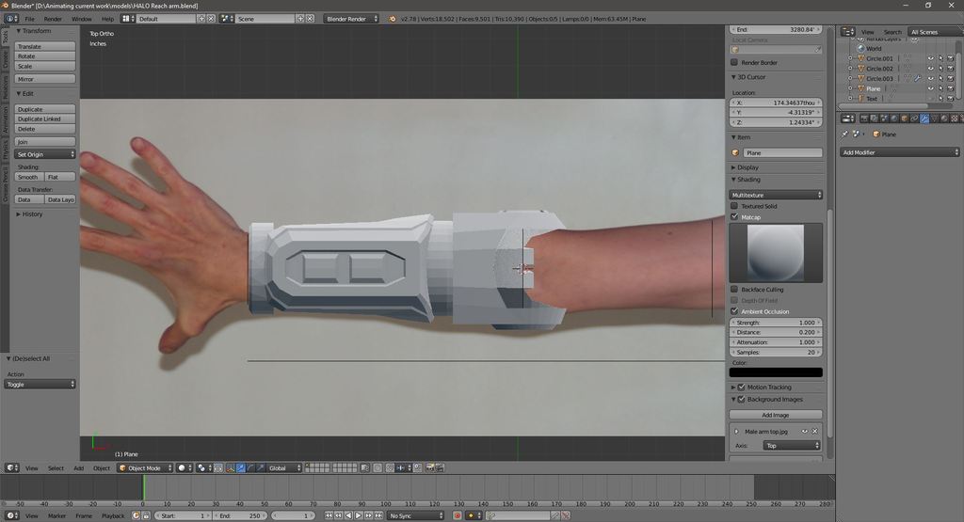This screenshot has width=964, height=522.
Task: Select the scale manipulator icon
Action: (x=260, y=468)
